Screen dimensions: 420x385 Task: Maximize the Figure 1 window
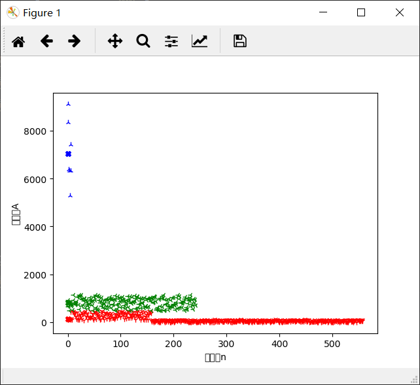click(x=361, y=12)
